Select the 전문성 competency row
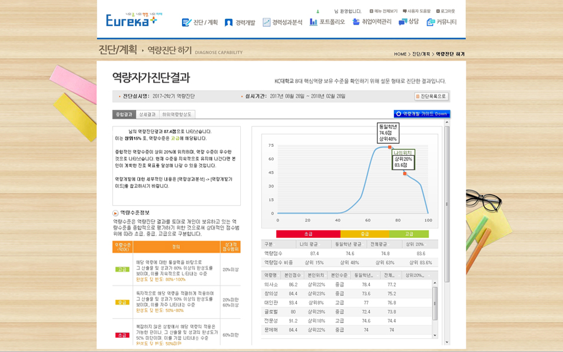This screenshot has height=352, width=563. click(347, 321)
